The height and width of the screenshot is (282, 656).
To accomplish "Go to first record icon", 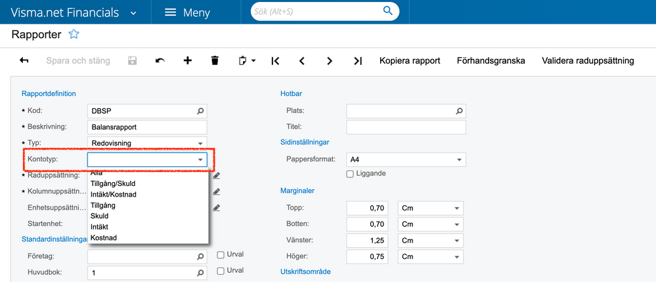I will pos(275,60).
